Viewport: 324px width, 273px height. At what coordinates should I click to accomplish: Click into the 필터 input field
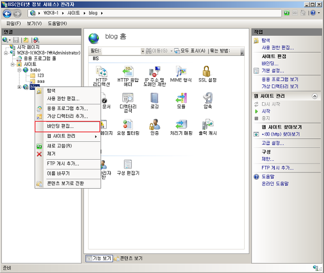[121, 51]
